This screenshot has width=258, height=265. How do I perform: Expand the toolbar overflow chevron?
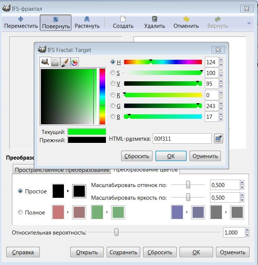[x=249, y=23]
